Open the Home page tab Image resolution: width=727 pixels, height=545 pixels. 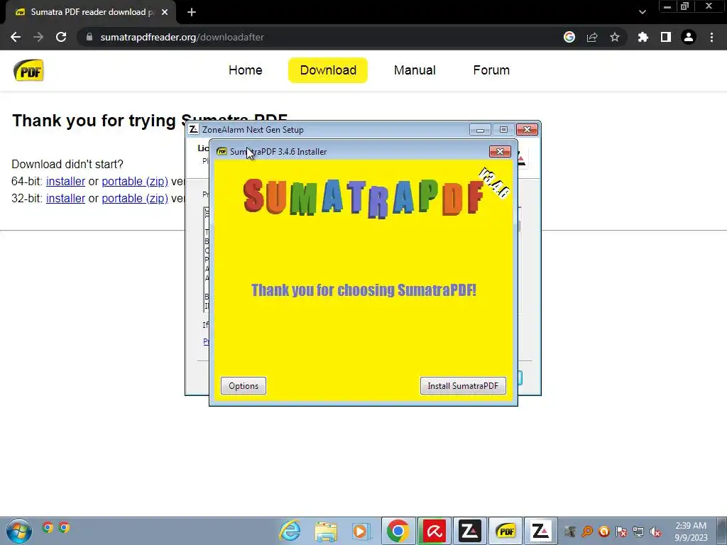245,70
